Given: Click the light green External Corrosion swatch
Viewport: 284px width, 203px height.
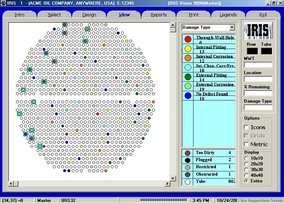Looking at the screenshot, I should coord(188,86).
